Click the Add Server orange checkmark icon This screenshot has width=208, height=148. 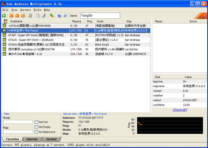tap(11, 16)
